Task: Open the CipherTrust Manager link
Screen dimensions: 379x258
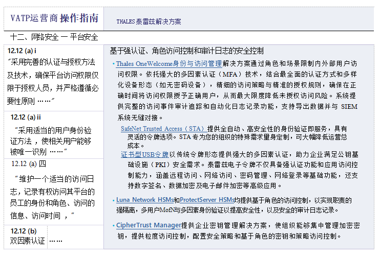Action: 149,225
